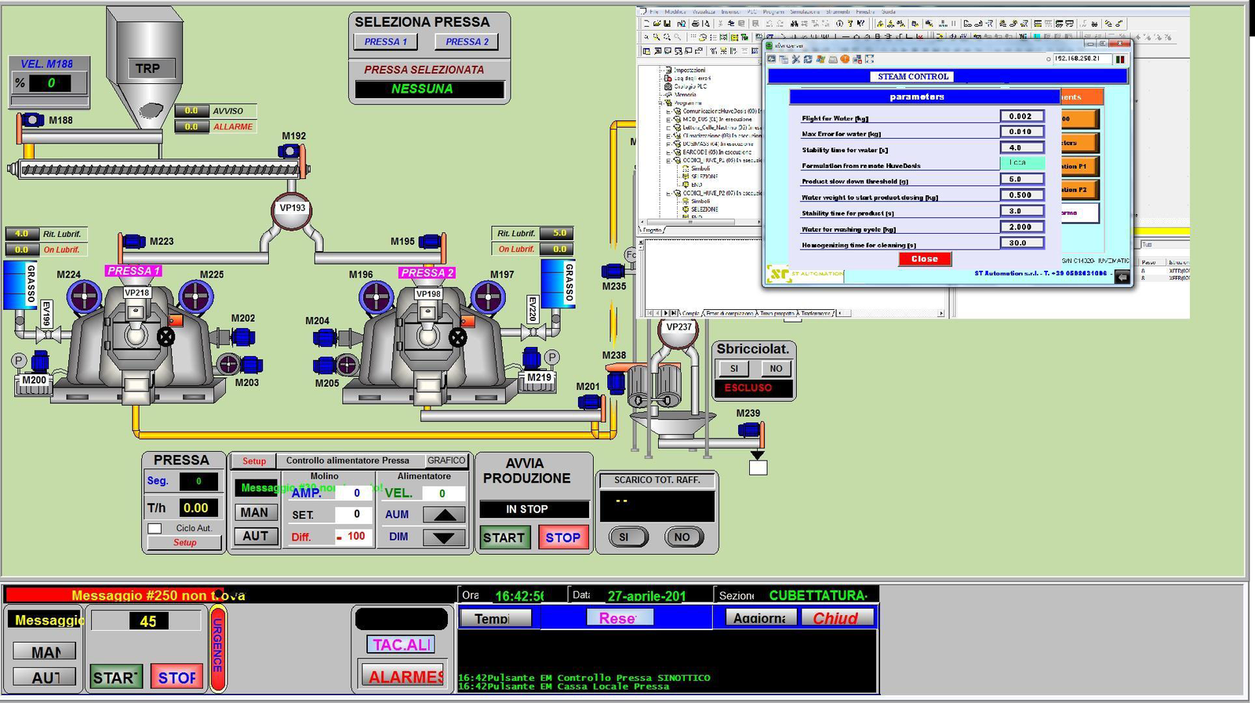Click the IP address field 192.168.250.21
The height and width of the screenshot is (703, 1255).
click(x=1082, y=59)
